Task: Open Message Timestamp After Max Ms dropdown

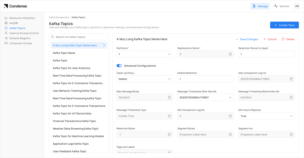Action: (x=205, y=97)
